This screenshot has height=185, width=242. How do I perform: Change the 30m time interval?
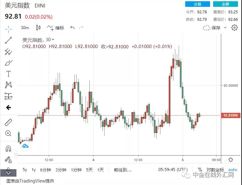click(25, 28)
